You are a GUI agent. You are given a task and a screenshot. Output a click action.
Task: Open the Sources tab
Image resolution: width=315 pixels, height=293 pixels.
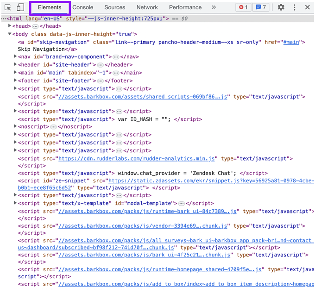pos(114,7)
